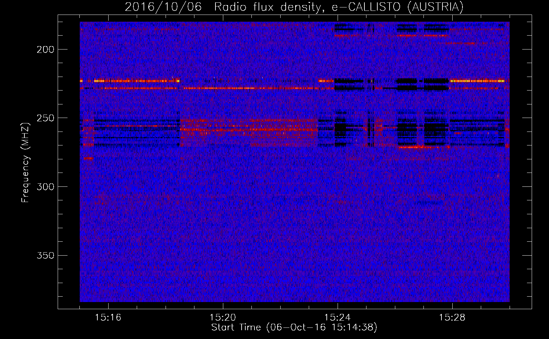Click the 15:24 time tick label
549x339 pixels.
coord(337,318)
